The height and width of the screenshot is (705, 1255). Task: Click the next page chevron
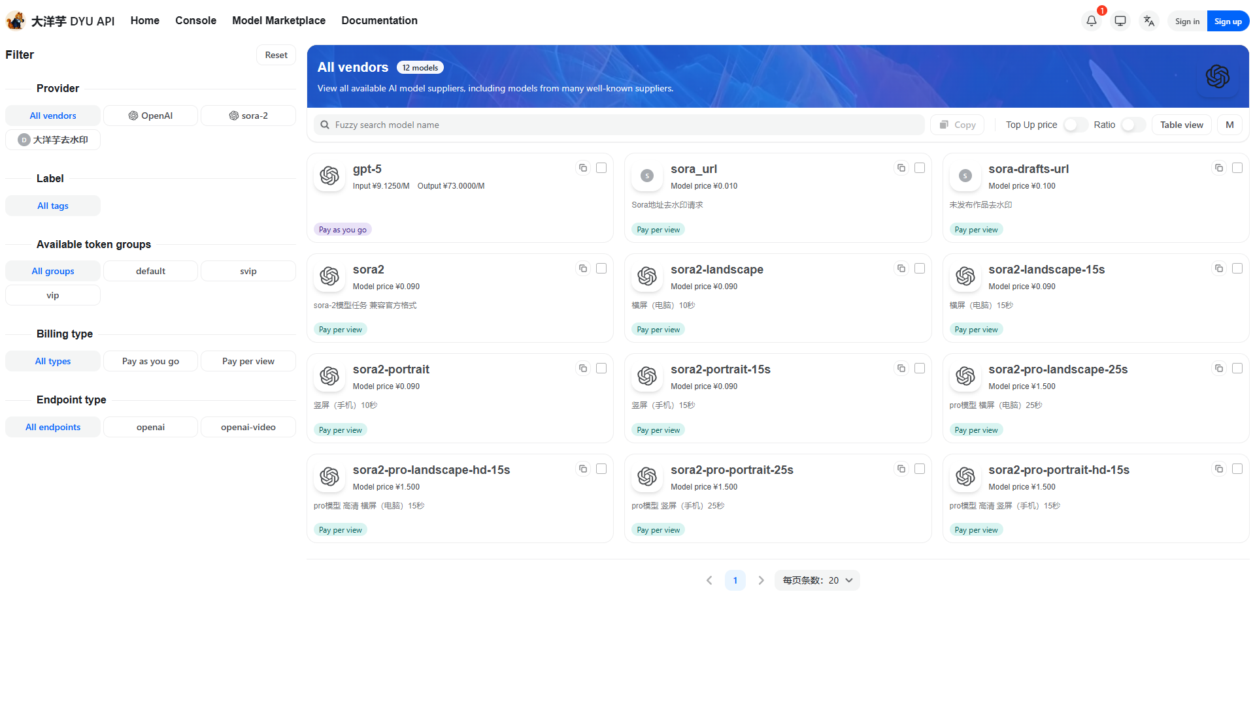(761, 580)
